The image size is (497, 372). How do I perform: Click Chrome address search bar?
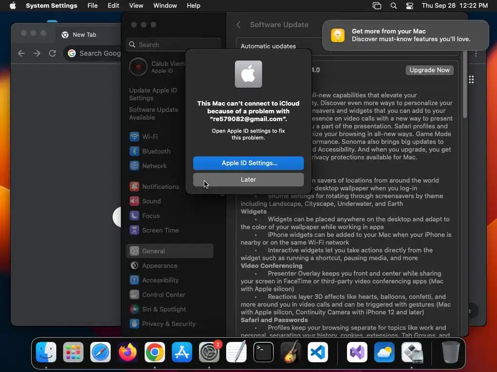click(x=93, y=53)
